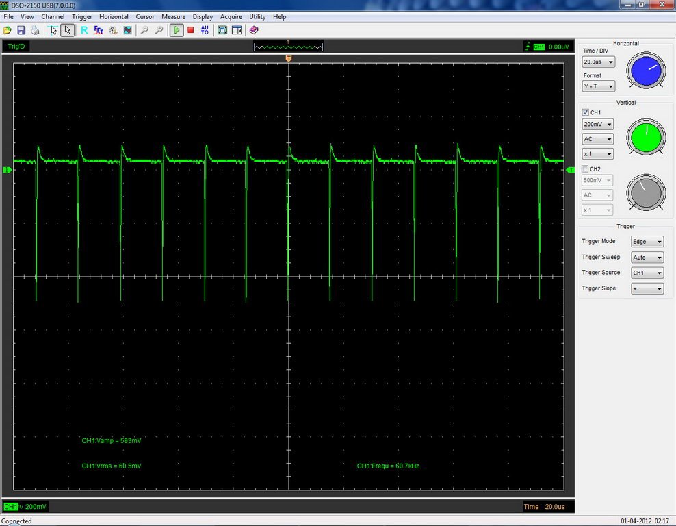Start the acquisition with the green Play icon
The image size is (676, 526).
point(176,30)
